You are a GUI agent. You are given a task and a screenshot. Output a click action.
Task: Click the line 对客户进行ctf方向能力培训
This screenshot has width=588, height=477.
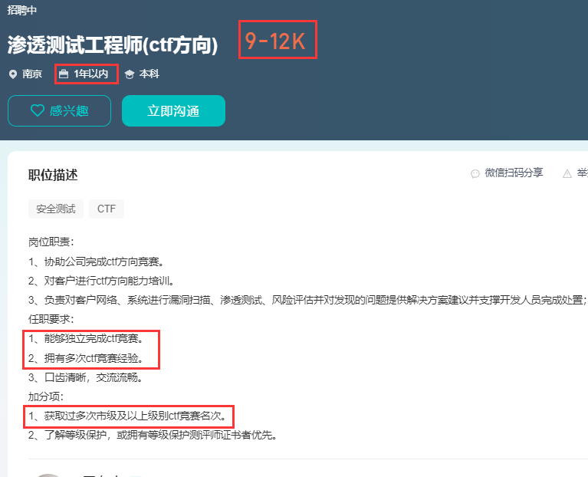point(101,281)
